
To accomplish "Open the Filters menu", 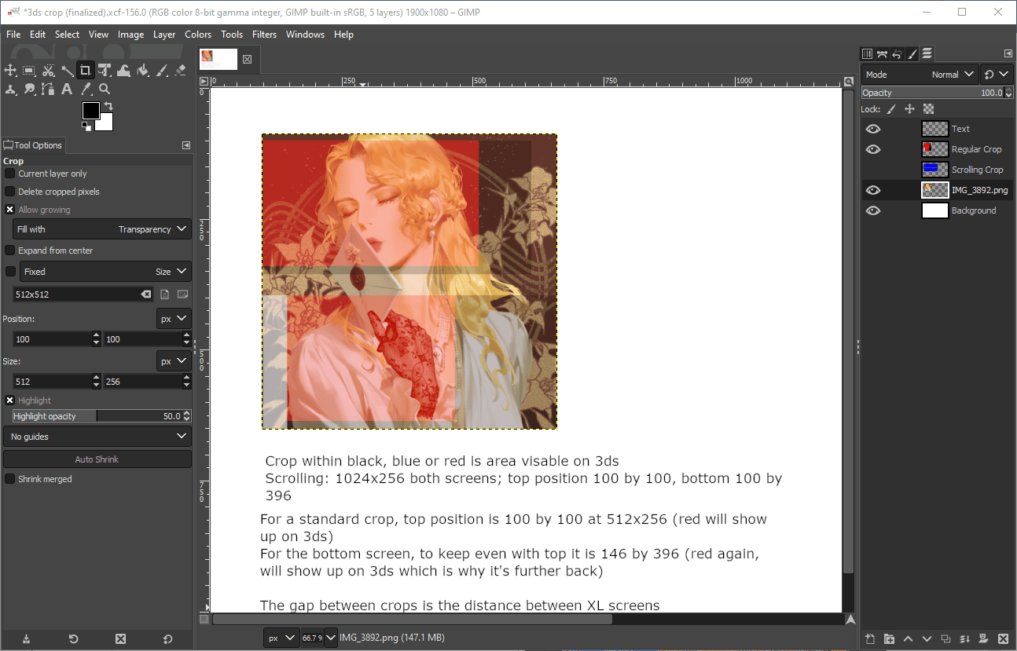I will click(265, 35).
